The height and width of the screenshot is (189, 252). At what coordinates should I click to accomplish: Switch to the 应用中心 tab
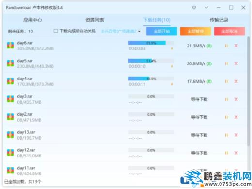[x=32, y=20]
